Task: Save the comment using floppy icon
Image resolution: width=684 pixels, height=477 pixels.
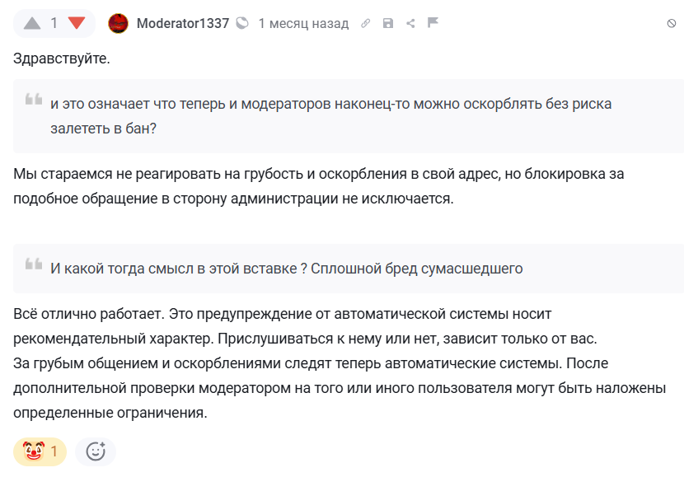Action: coord(388,23)
